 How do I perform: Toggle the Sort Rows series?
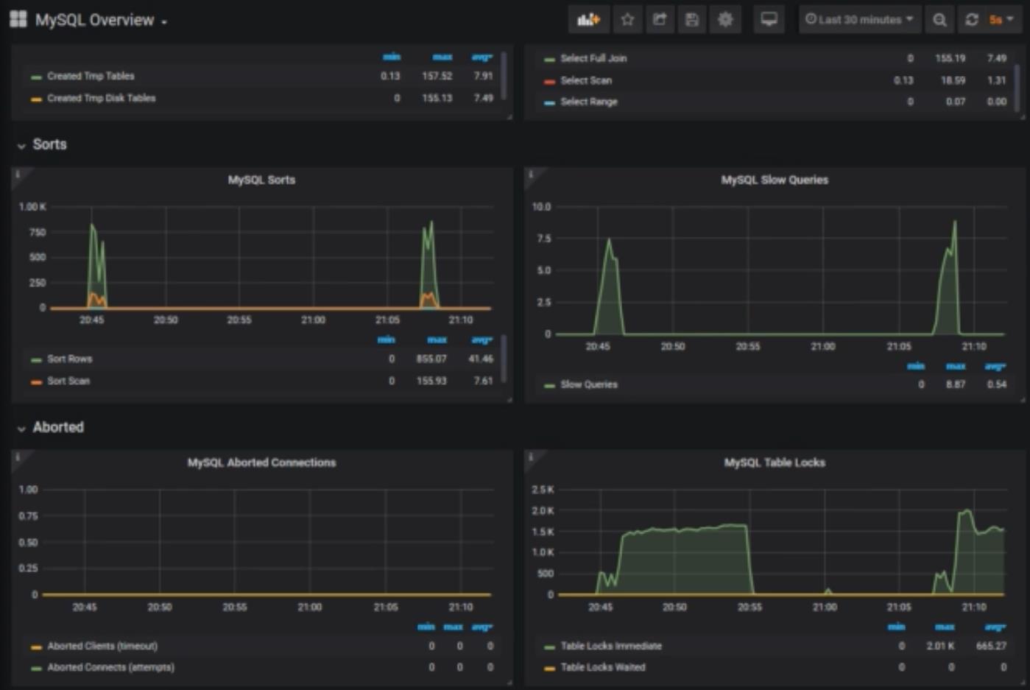69,359
